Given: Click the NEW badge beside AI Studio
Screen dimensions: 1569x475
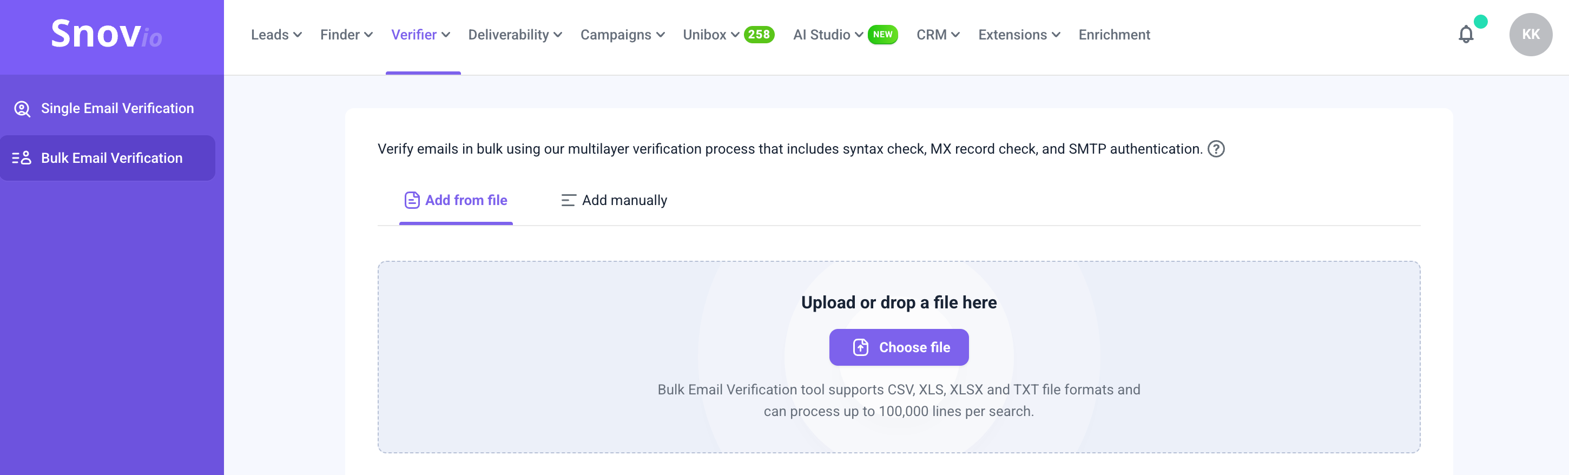Looking at the screenshot, I should tap(882, 35).
